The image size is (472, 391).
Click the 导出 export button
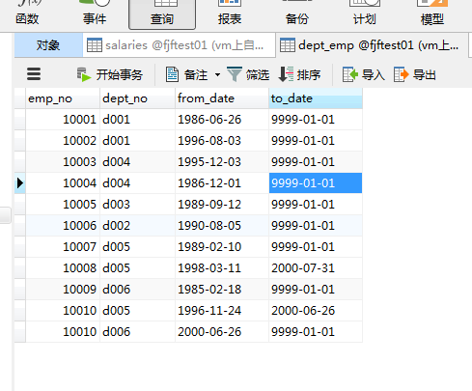pos(415,75)
